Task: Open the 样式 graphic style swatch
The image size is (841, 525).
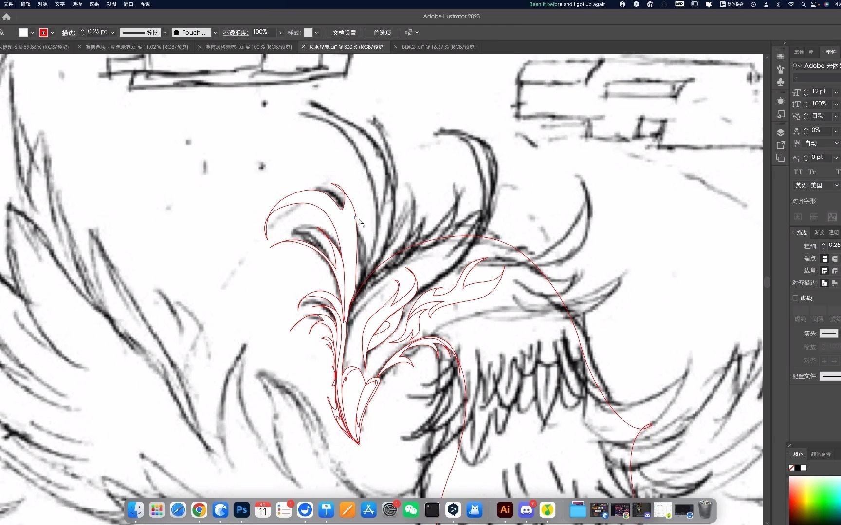Action: (308, 33)
